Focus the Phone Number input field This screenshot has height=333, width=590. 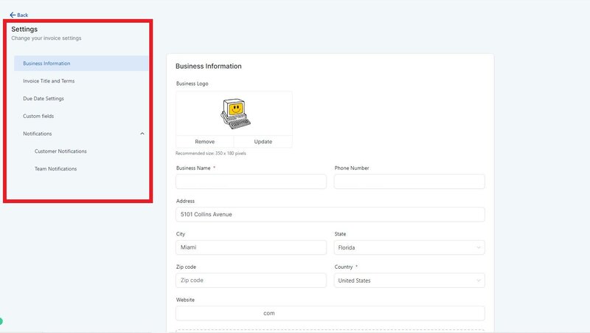[409, 182]
